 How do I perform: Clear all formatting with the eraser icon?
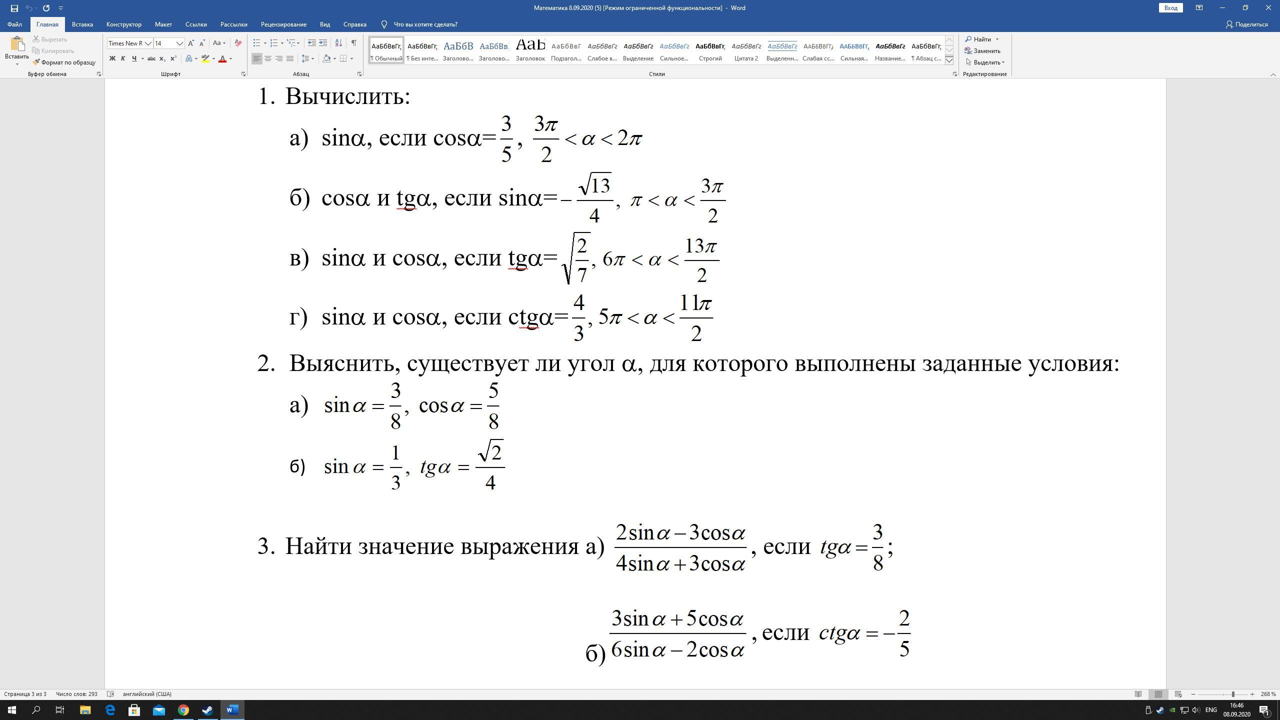coord(238,43)
